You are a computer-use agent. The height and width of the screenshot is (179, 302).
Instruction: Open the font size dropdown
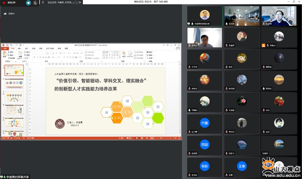click(x=51, y=53)
